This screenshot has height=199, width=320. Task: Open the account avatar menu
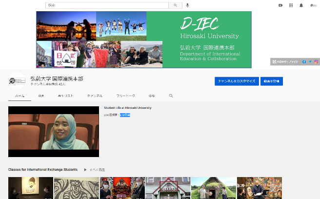pos(313,5)
